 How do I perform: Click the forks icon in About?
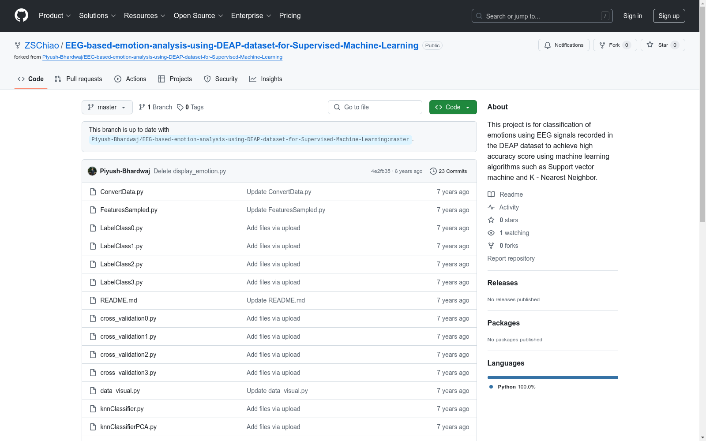click(491, 246)
